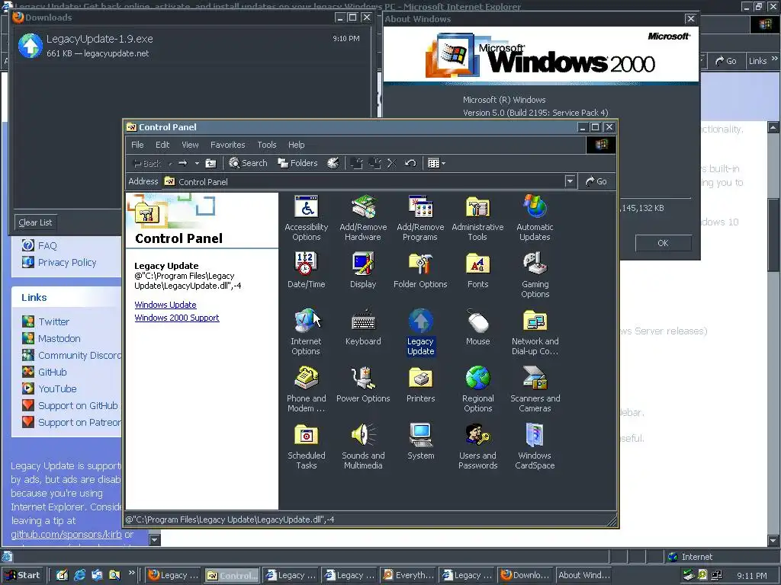Open the Forward history dropdown arrow

pyautogui.click(x=197, y=163)
